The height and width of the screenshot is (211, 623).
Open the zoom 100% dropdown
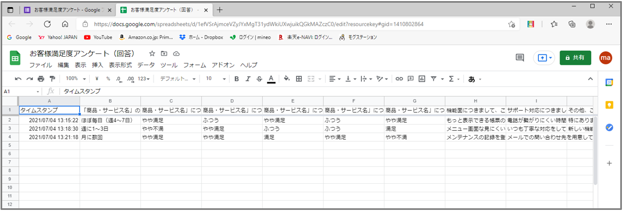coord(75,79)
